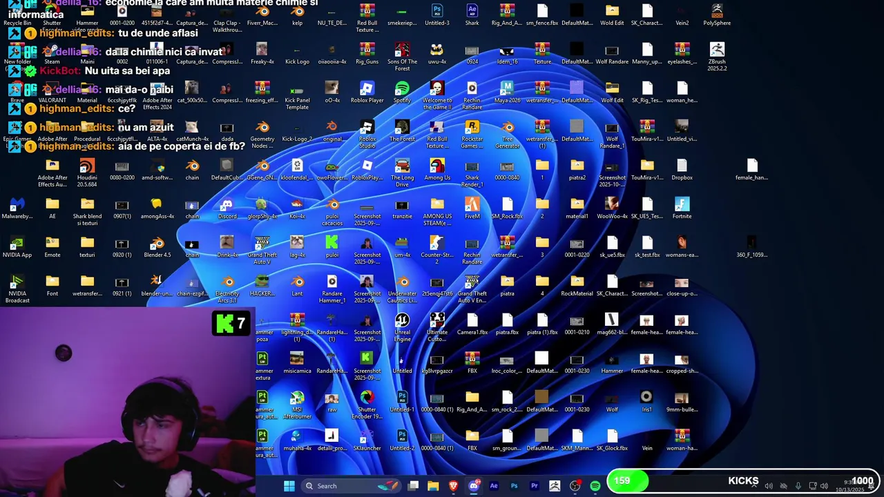
Task: Select the SKlauncher desktop icon
Action: point(367,440)
